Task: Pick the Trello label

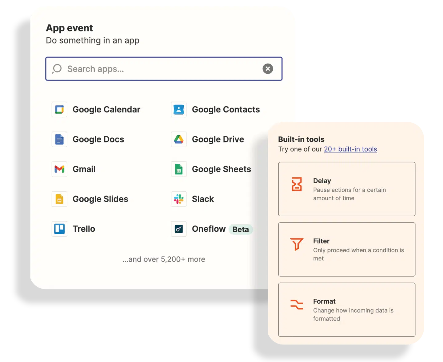Action: tap(84, 229)
